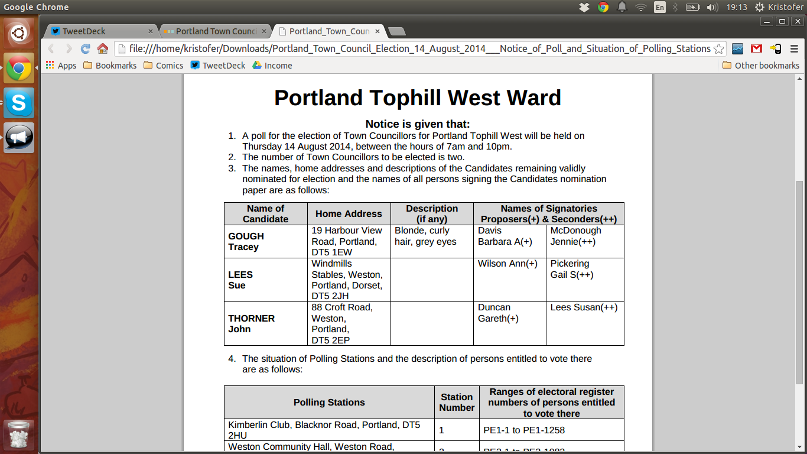The width and height of the screenshot is (807, 454).
Task: Open Dropbox indicator in top panel
Action: click(x=584, y=7)
